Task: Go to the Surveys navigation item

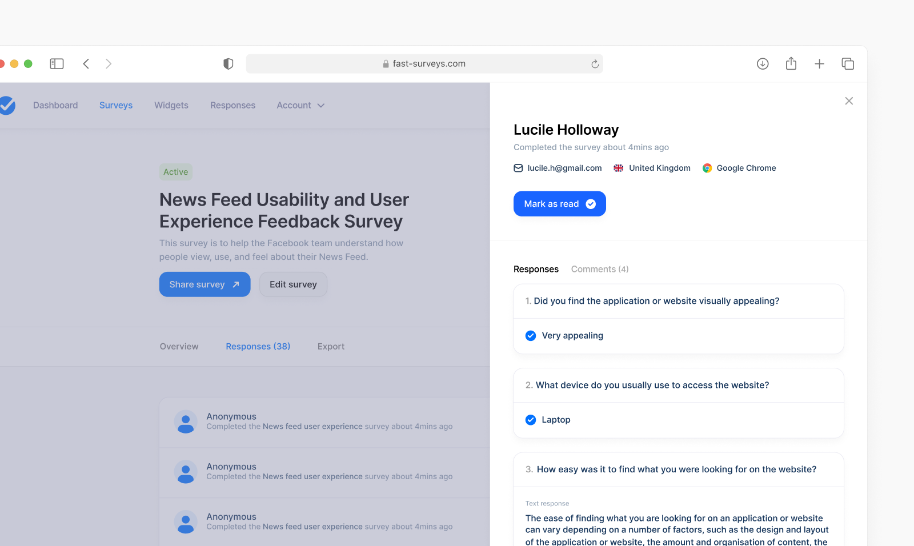Action: click(116, 106)
